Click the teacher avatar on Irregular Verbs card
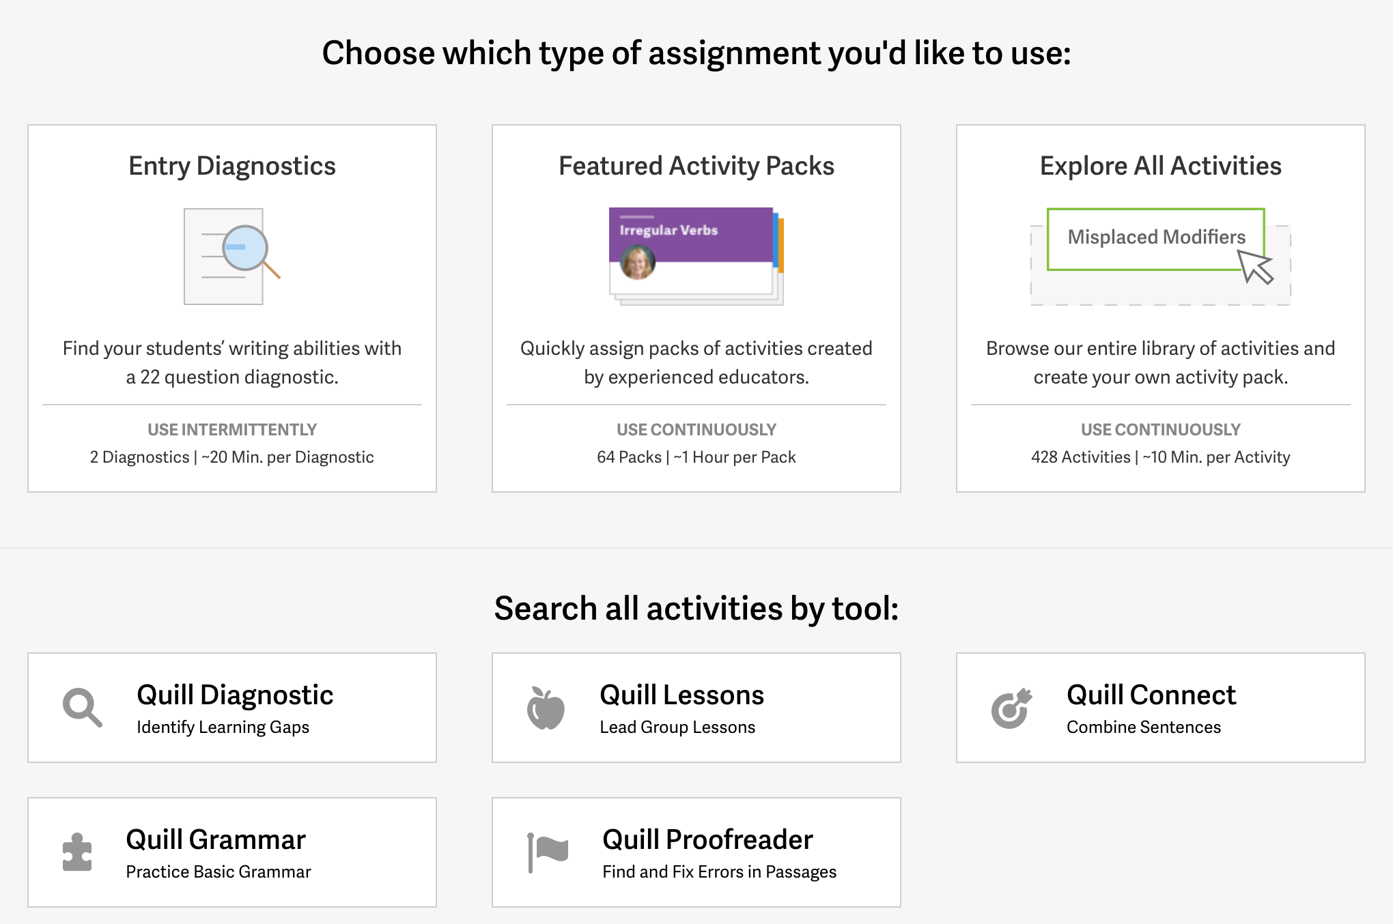The width and height of the screenshot is (1393, 924). coord(638,262)
